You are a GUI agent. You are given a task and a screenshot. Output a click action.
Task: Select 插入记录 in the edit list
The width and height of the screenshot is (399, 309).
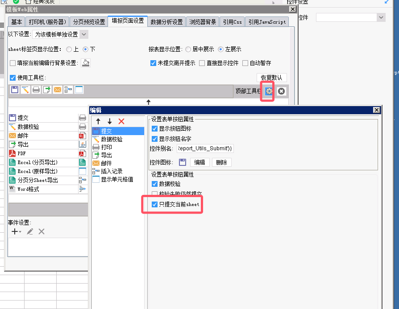coord(111,171)
